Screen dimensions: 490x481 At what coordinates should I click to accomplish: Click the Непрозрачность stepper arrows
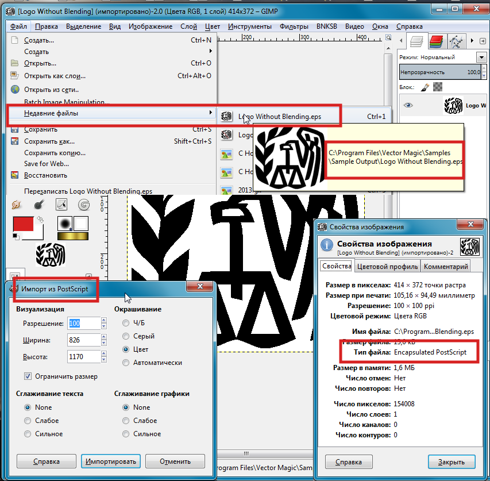tap(484, 72)
